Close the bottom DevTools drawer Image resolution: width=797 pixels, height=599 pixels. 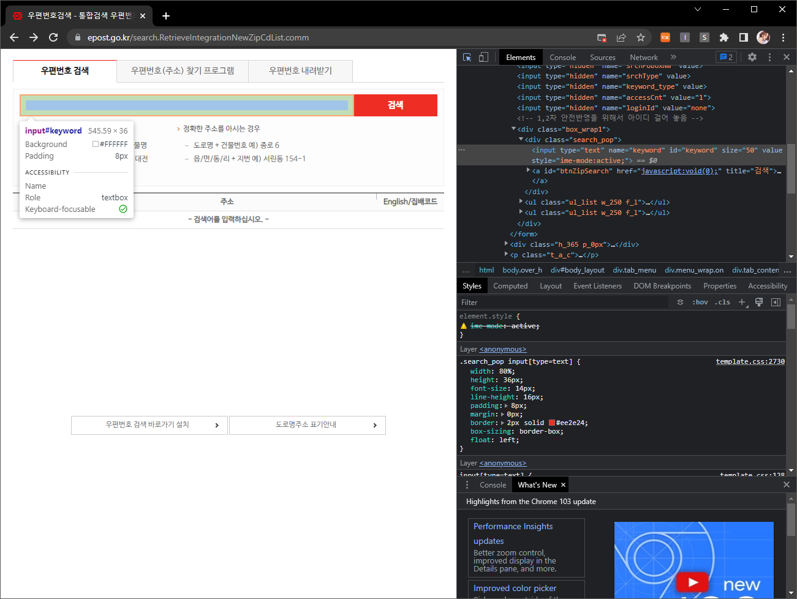787,484
